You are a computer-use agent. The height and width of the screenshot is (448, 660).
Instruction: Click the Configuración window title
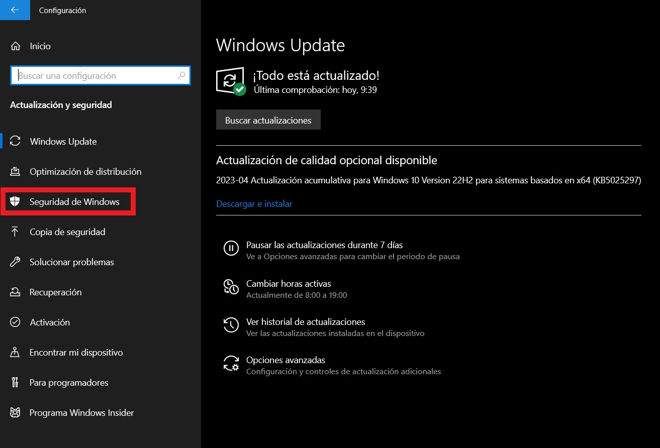click(x=62, y=10)
